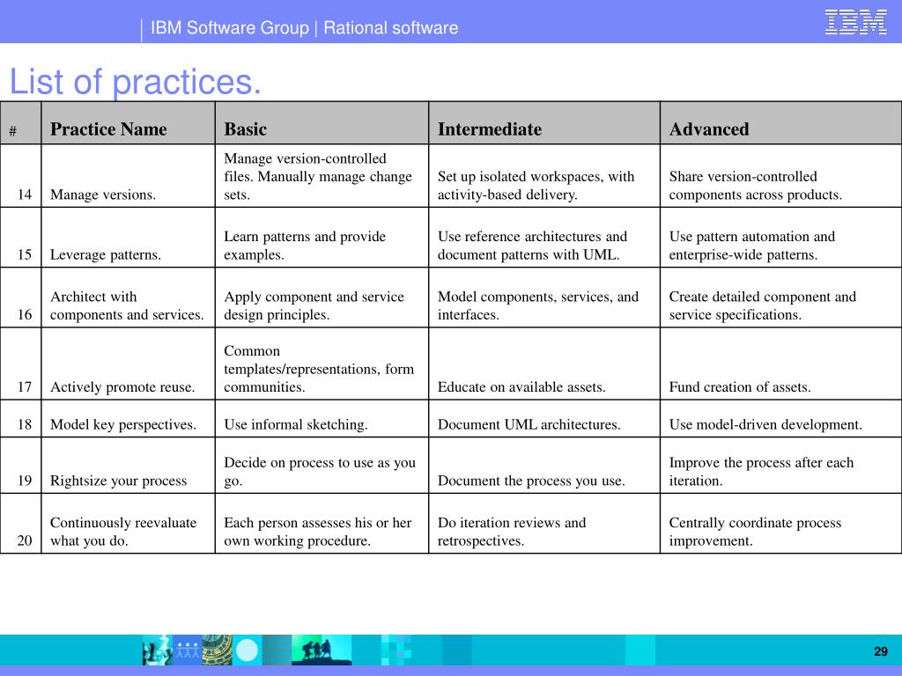
Task: Click 'IBM Software Group | Rational software' header text
Action: coord(304,27)
